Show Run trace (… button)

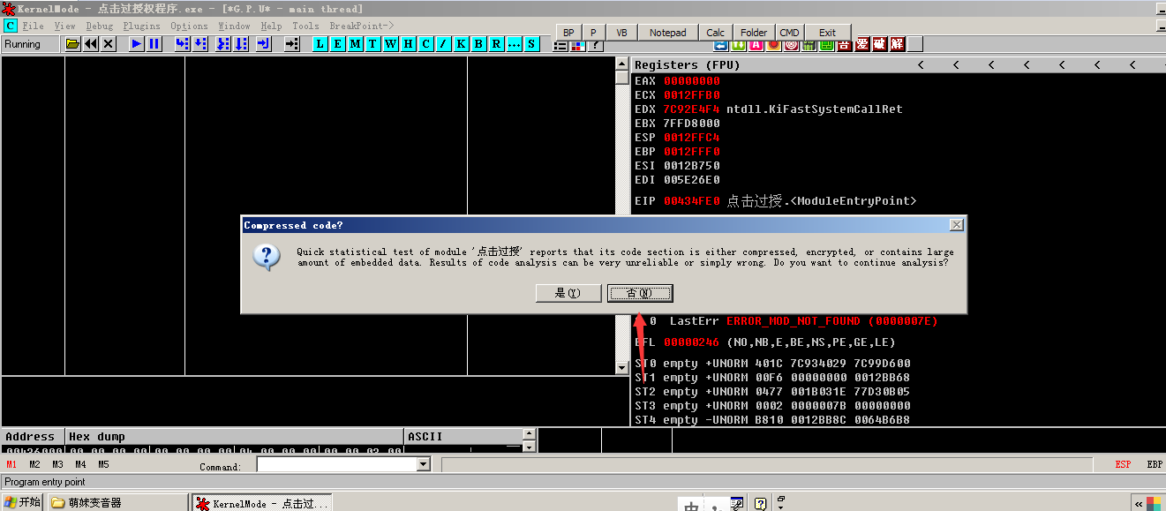[514, 44]
